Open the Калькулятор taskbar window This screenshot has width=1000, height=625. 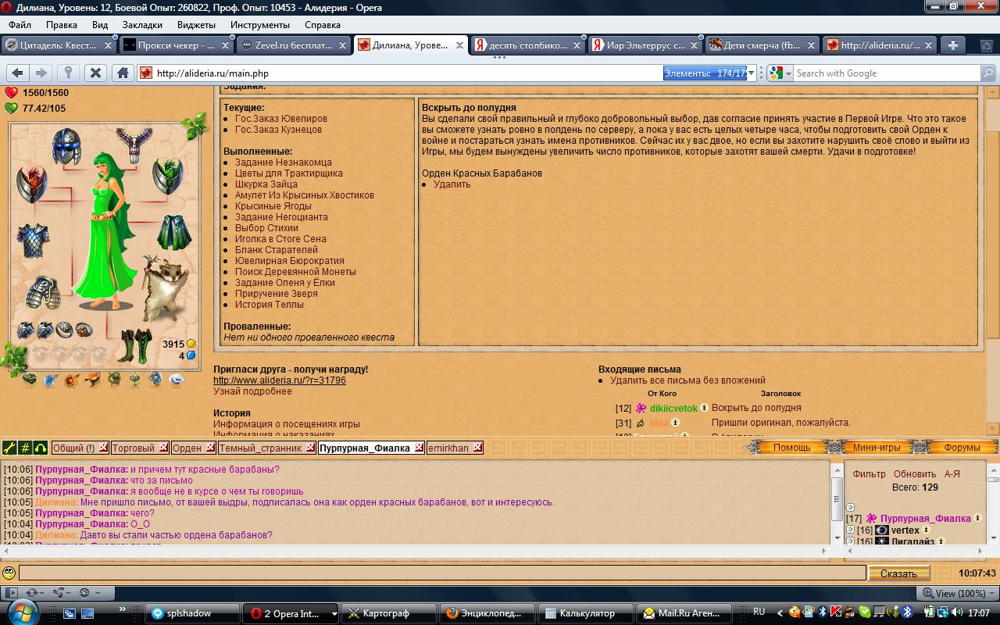click(586, 613)
